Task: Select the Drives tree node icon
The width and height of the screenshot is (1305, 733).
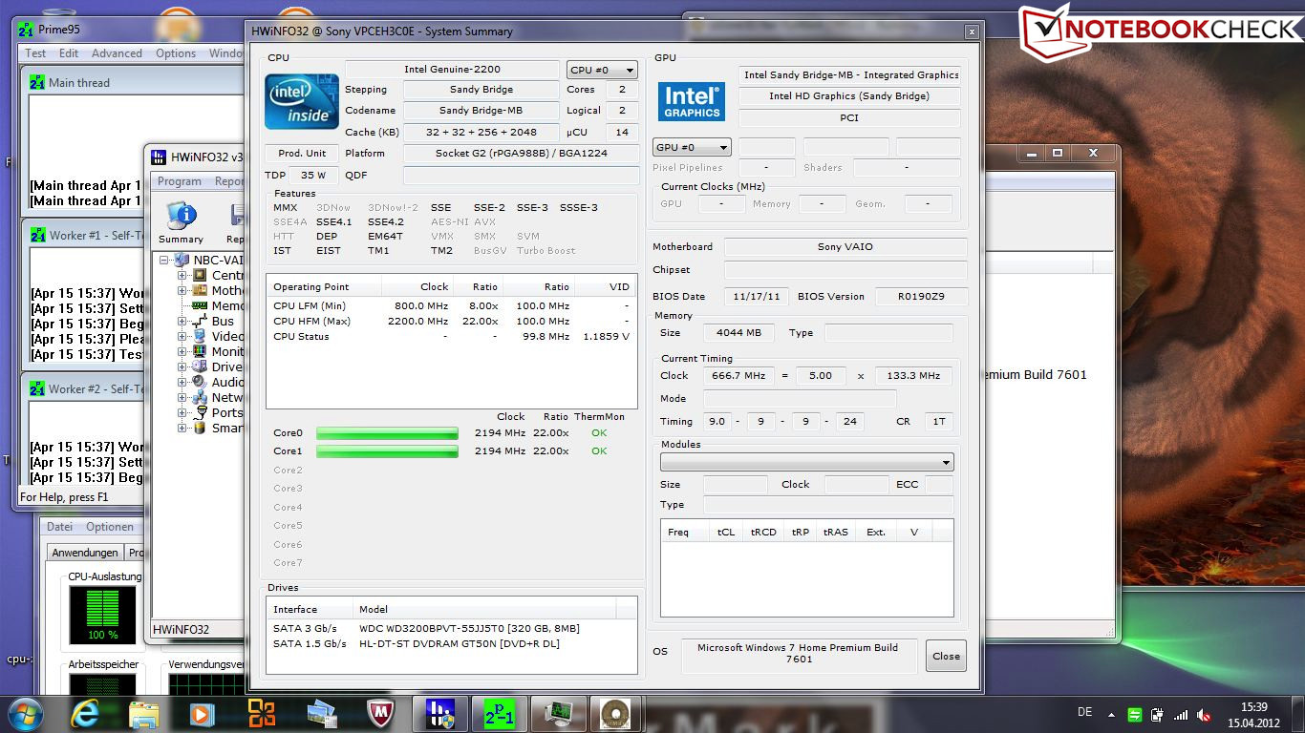Action: click(x=200, y=366)
